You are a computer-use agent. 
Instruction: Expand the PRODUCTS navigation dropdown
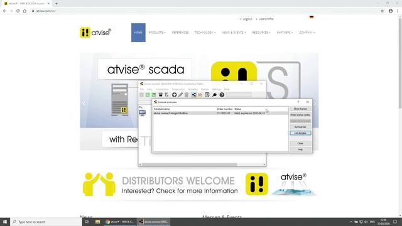click(157, 33)
